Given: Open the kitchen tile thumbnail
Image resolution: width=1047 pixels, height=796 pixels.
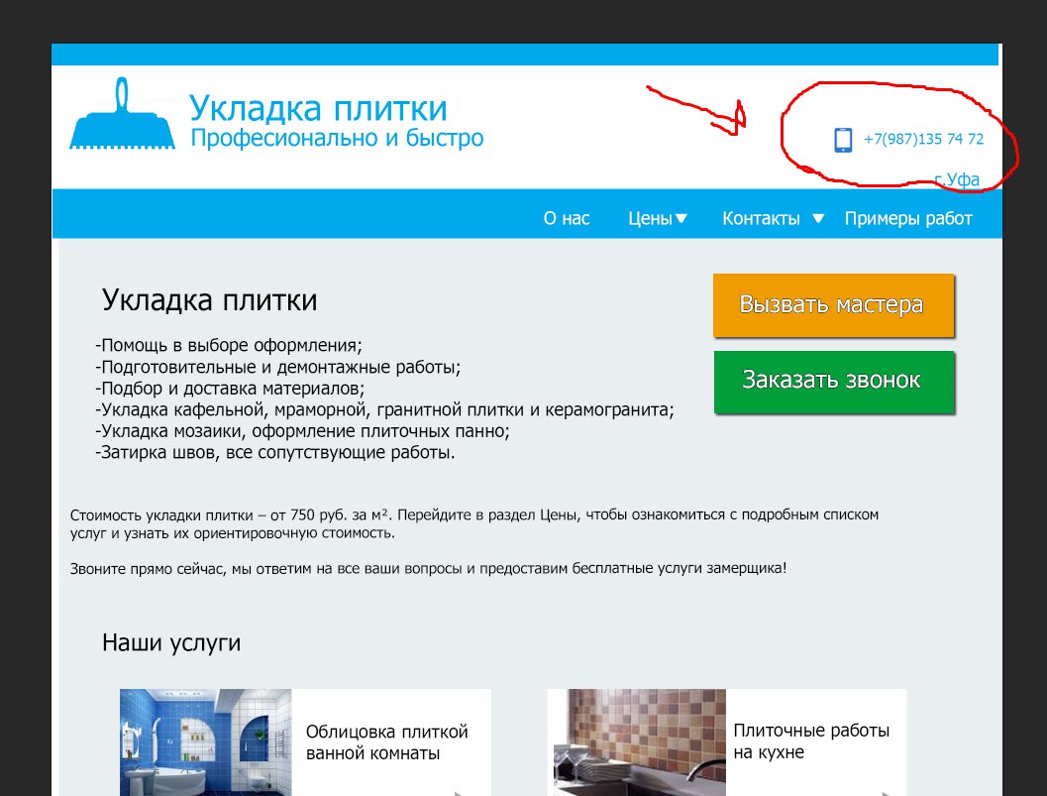Looking at the screenshot, I should pos(640,741).
